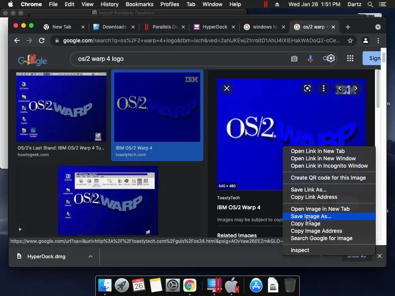This screenshot has width=395, height=296.
Task: Open Chrome from the Dock
Action: 190,285
